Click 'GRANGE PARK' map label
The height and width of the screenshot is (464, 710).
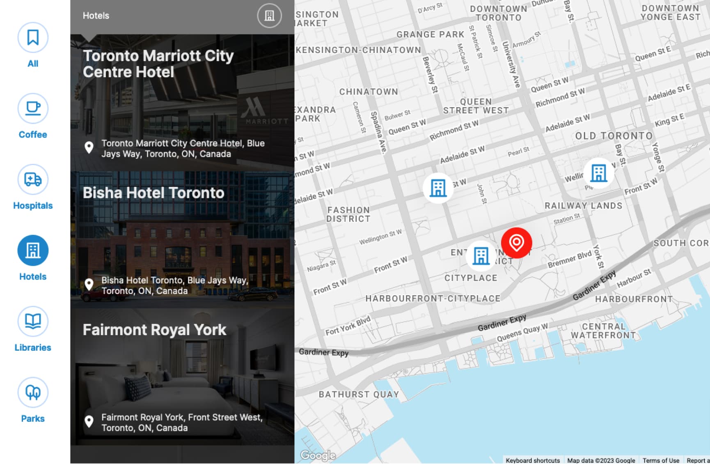pos(430,34)
